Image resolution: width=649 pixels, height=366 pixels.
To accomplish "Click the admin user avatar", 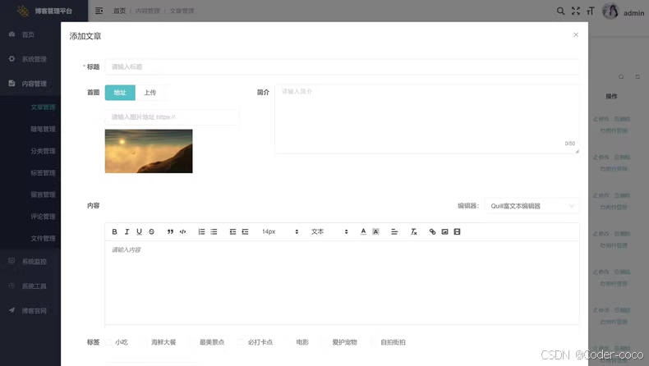I will tap(610, 11).
